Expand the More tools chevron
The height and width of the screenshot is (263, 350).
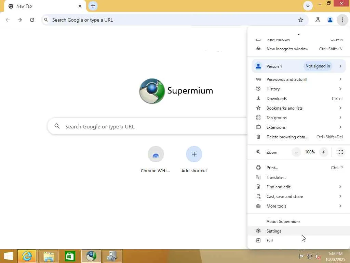tap(340, 206)
